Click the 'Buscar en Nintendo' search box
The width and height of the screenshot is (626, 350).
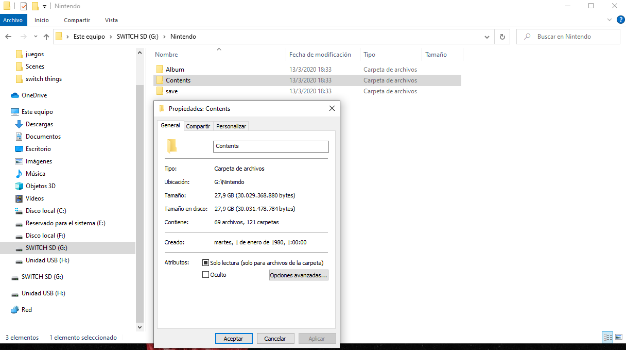click(x=568, y=37)
